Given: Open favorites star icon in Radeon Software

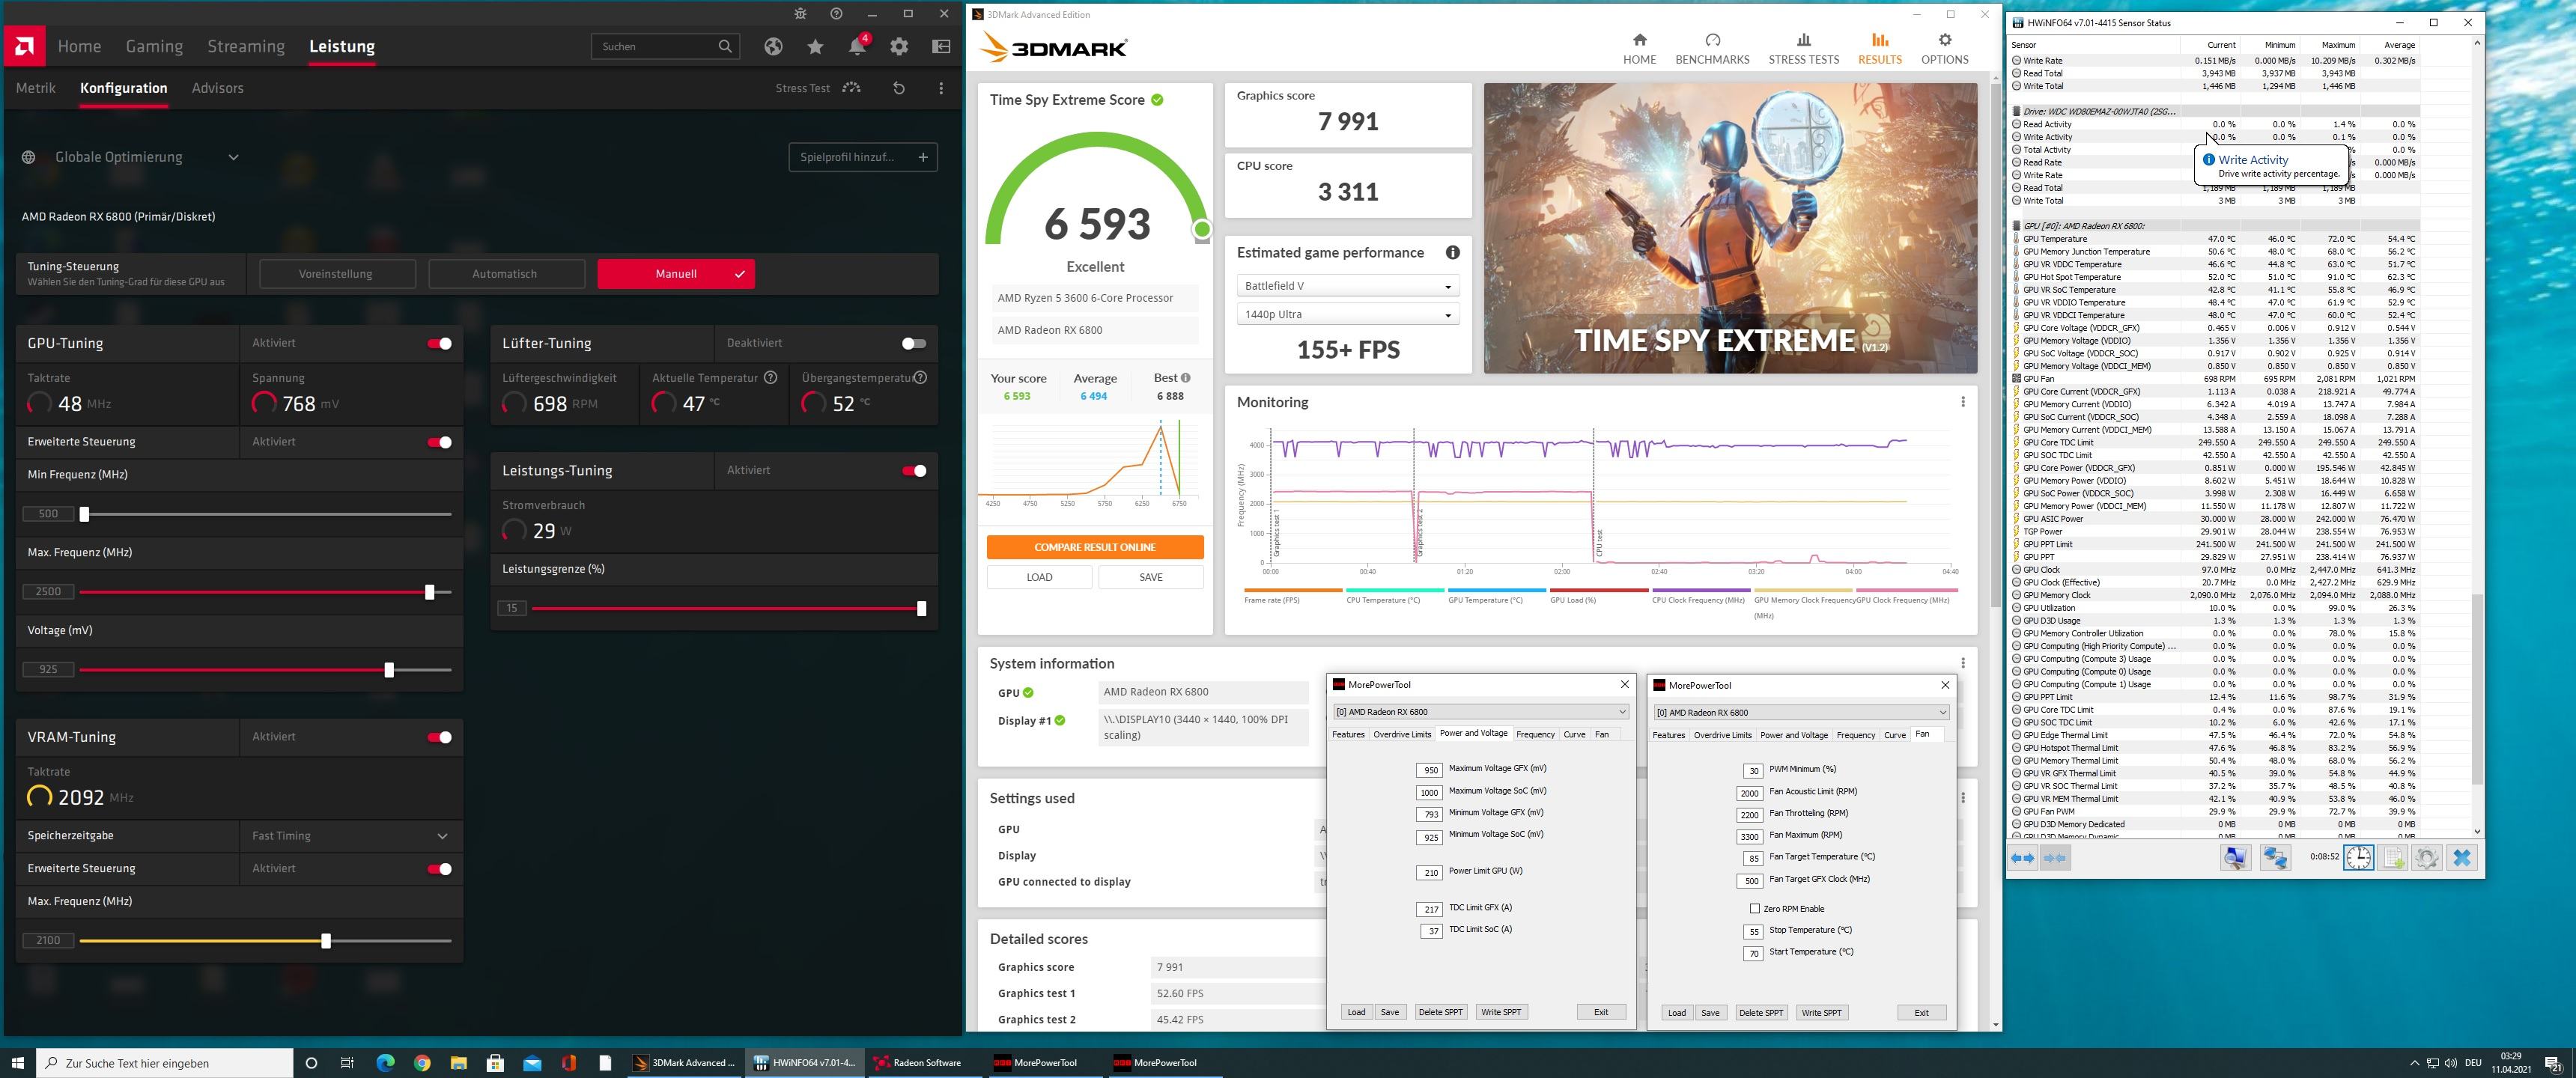Looking at the screenshot, I should (x=815, y=46).
